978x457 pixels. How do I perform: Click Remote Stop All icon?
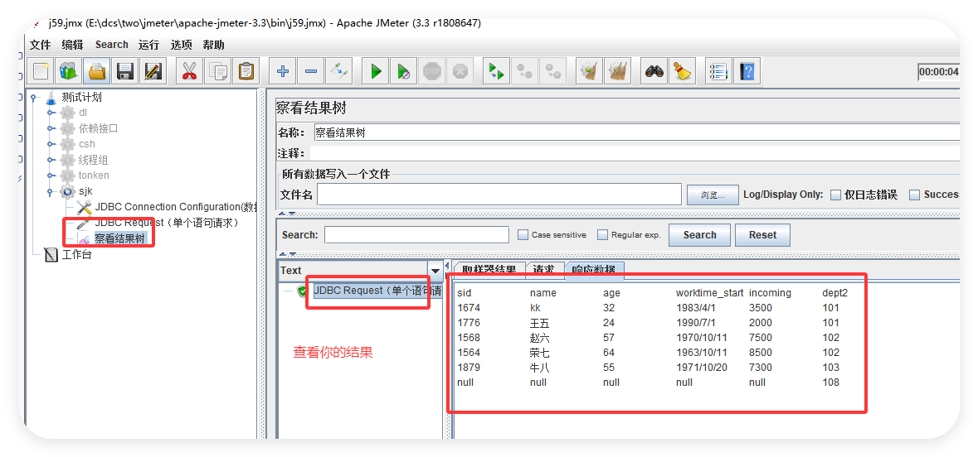[524, 71]
